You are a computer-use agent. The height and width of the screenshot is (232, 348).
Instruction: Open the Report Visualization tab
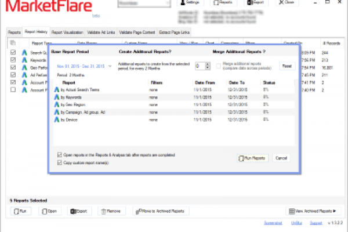[x=67, y=32]
